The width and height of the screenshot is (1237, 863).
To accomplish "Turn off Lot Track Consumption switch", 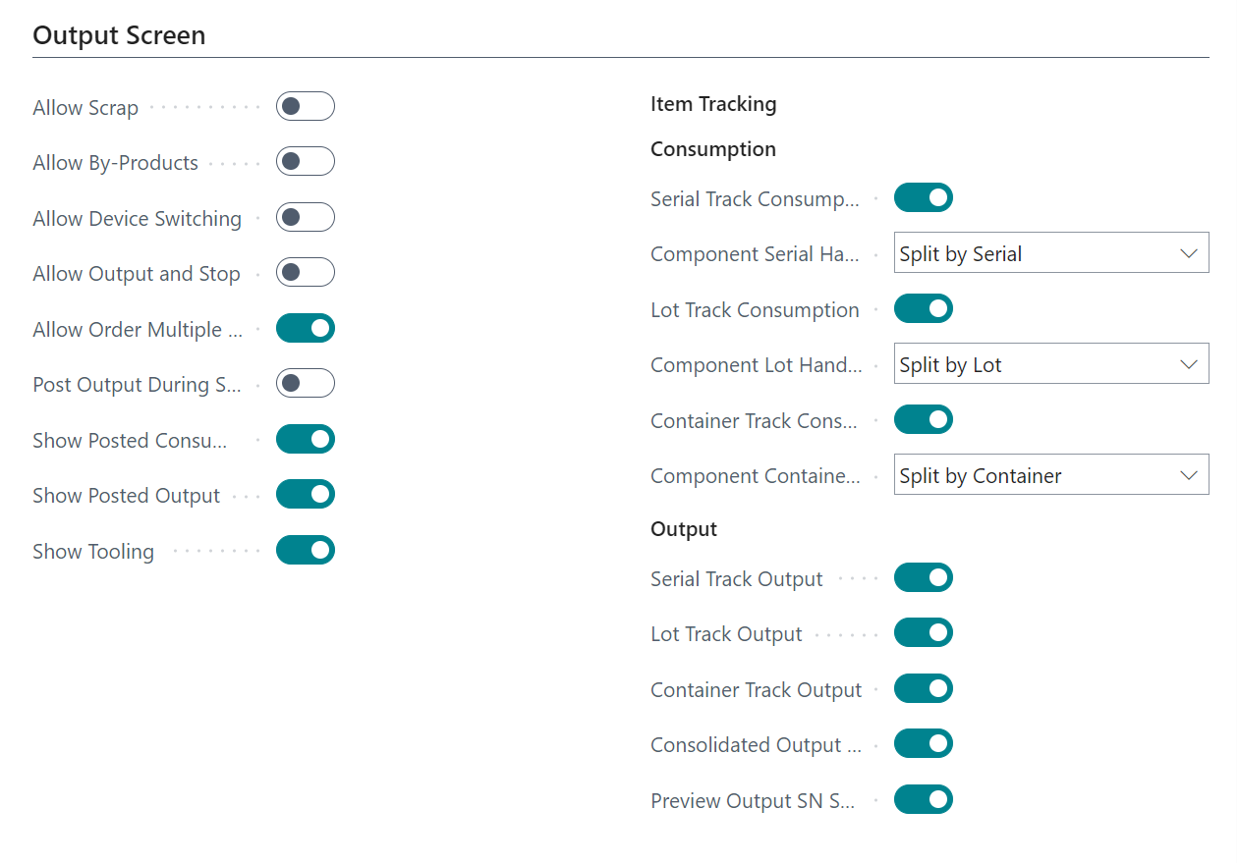I will click(923, 309).
